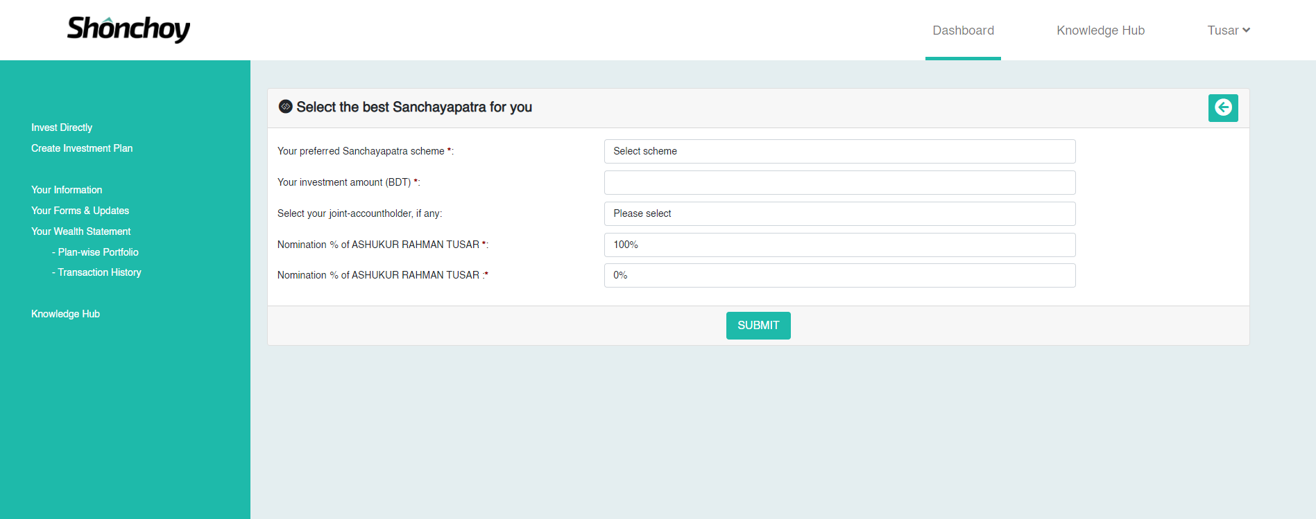Open Your Wealth Statement

coord(80,231)
